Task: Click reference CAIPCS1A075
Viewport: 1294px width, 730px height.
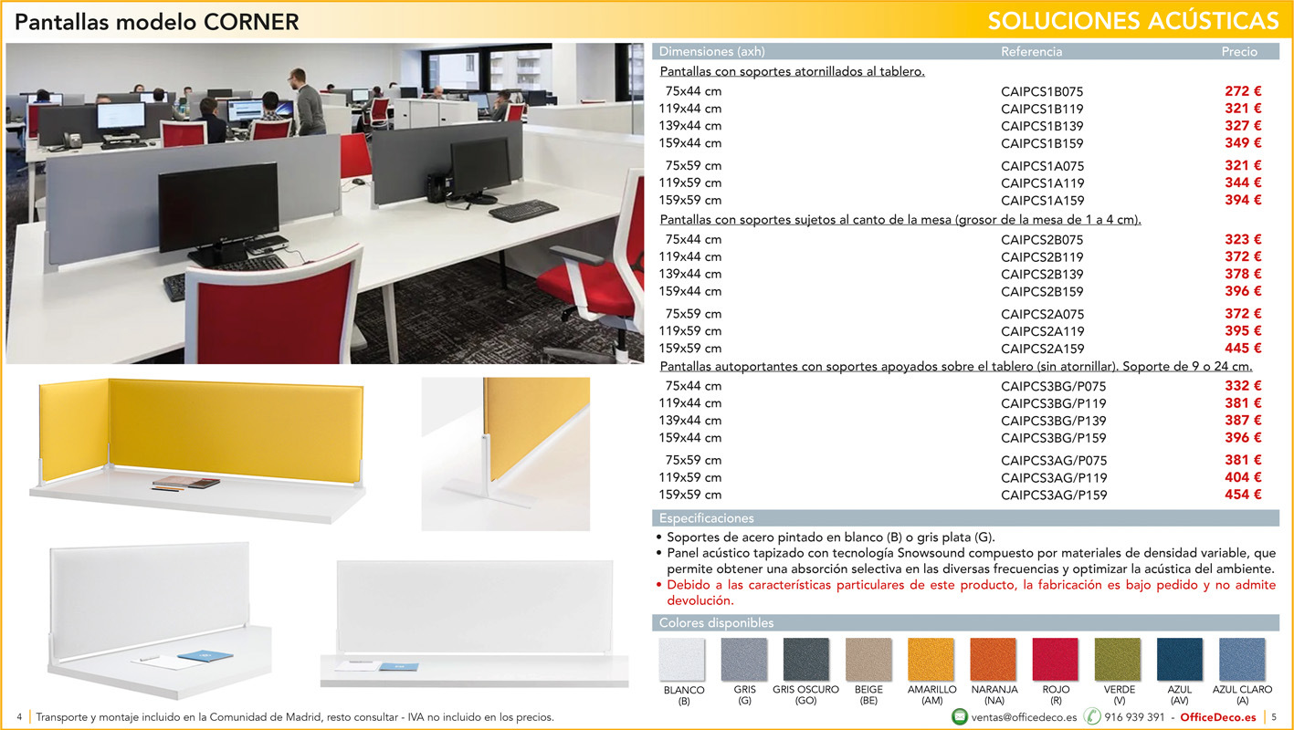Action: pyautogui.click(x=1042, y=166)
